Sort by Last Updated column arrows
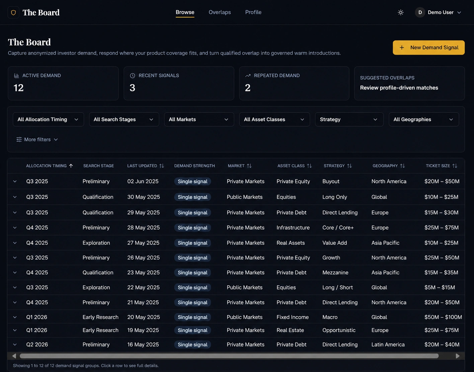Image resolution: width=474 pixels, height=372 pixels. point(162,166)
